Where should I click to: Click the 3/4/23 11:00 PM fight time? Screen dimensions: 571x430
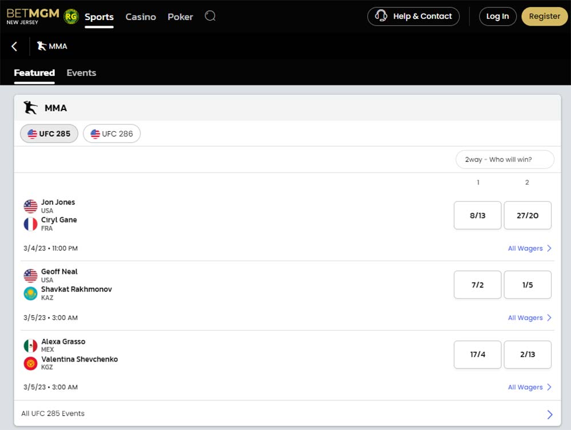(51, 248)
